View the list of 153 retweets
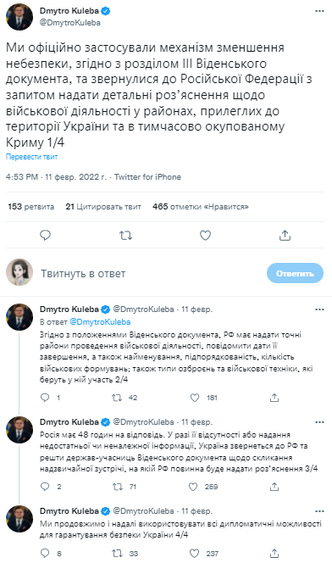332x563 pixels. click(30, 207)
